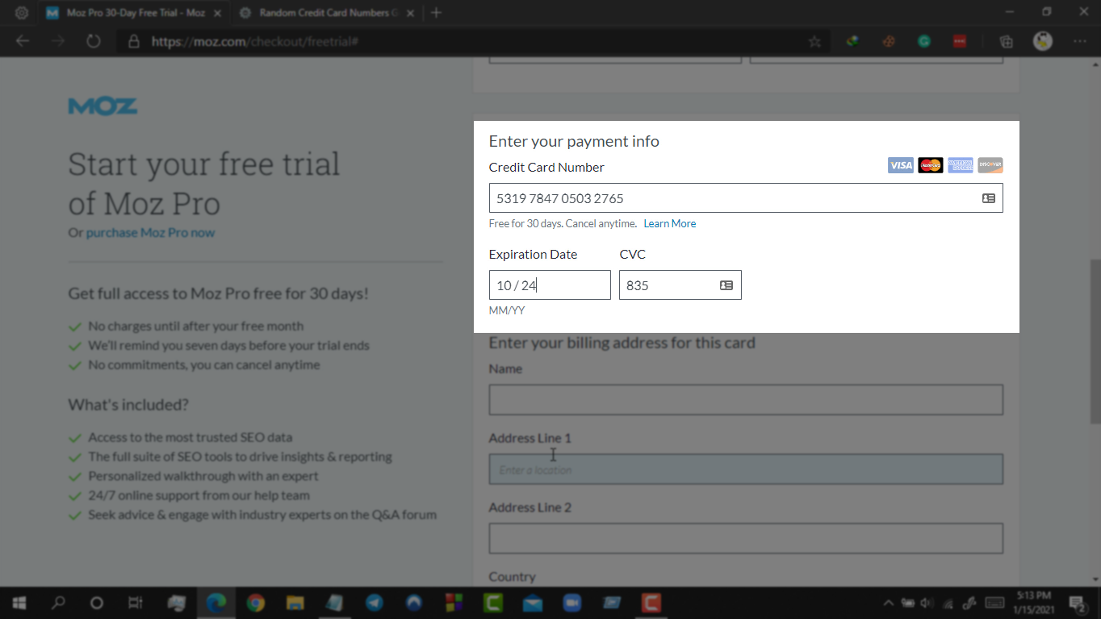The image size is (1101, 619).
Task: Open File Explorer from taskbar
Action: click(295, 603)
